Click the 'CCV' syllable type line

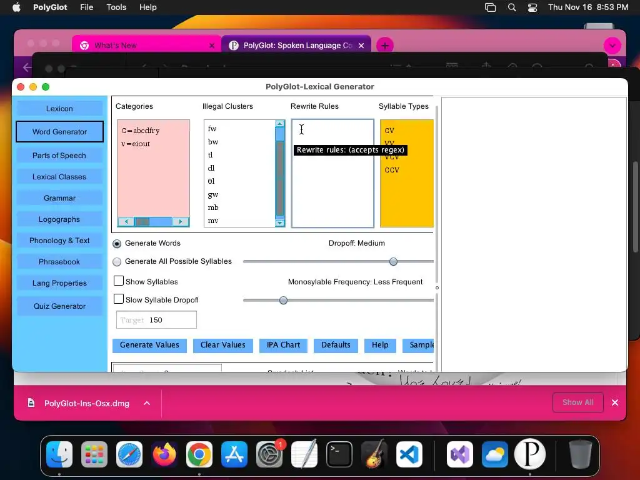pos(392,170)
